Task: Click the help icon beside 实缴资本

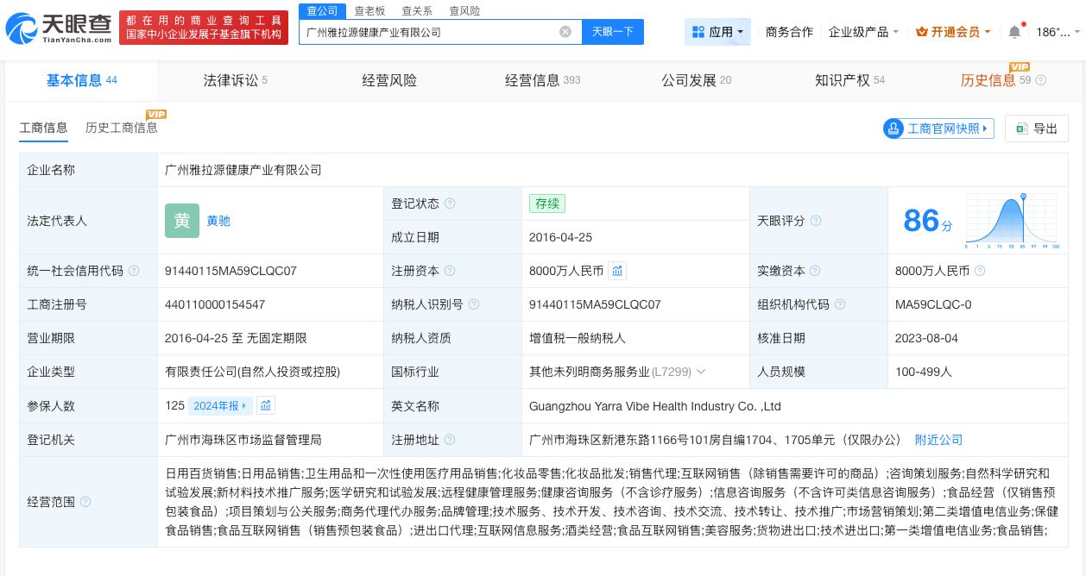Action: [815, 270]
